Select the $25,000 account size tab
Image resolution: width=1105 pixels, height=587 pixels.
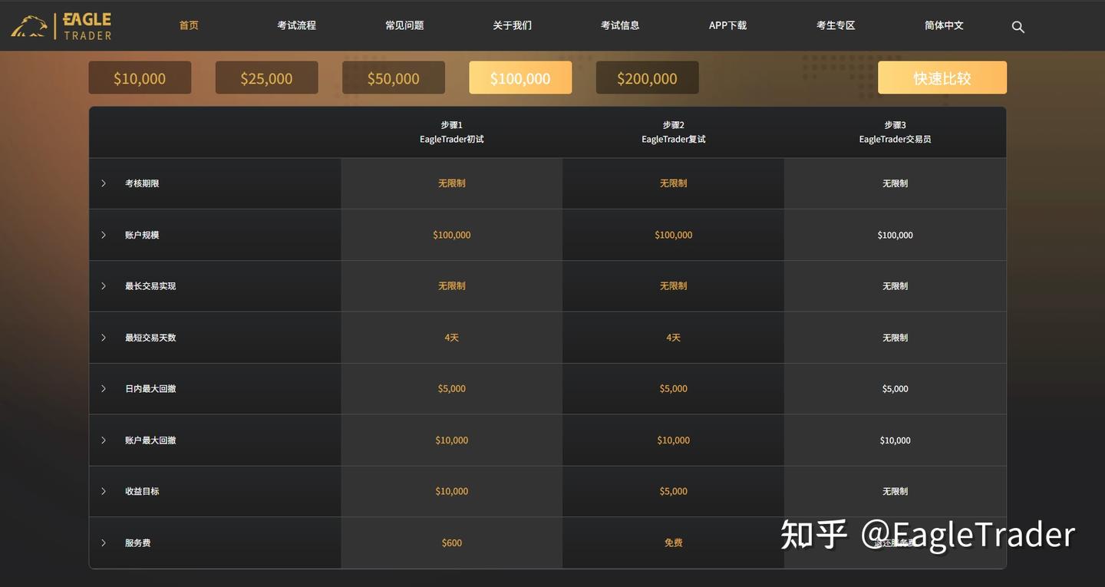[x=266, y=77]
